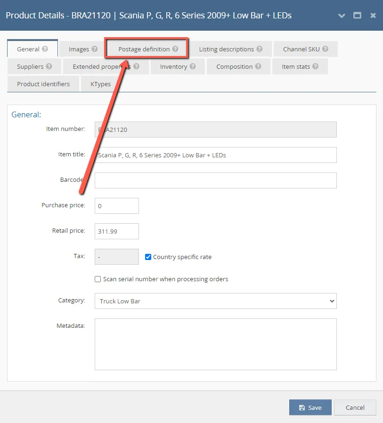Image resolution: width=383 pixels, height=423 pixels.
Task: Click into the Metadata text area
Action: (215, 344)
